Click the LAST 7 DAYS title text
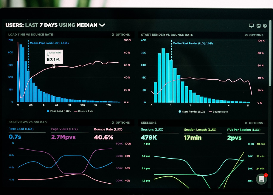The image size is (273, 195). pyautogui.click(x=41, y=25)
